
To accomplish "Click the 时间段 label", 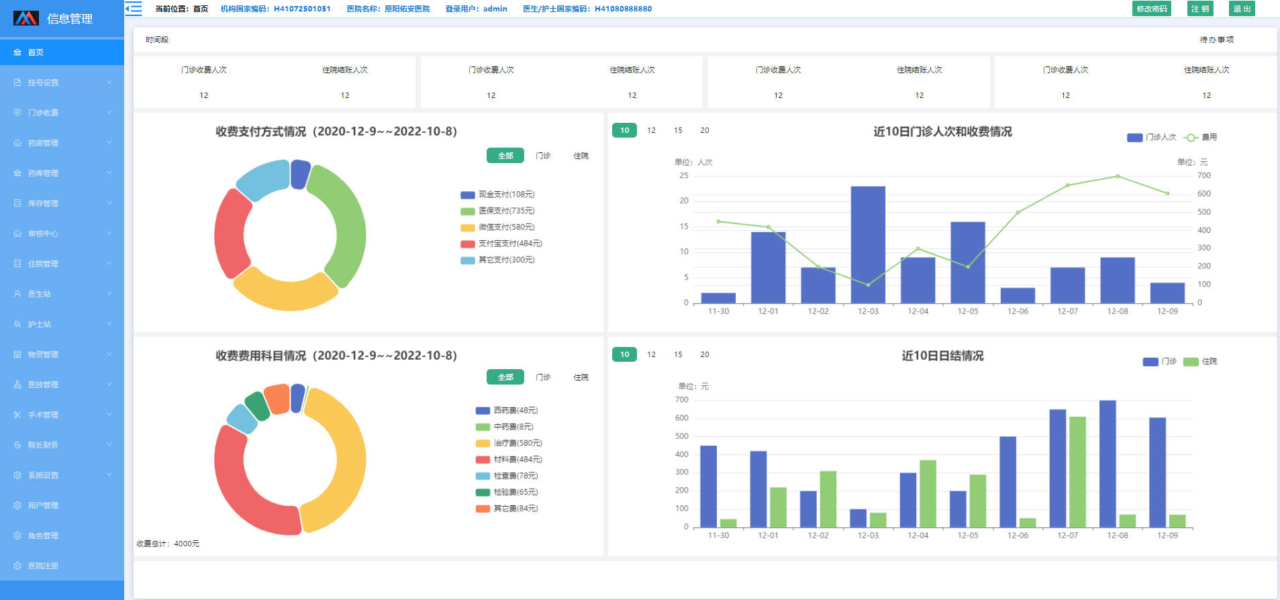I will pyautogui.click(x=157, y=40).
